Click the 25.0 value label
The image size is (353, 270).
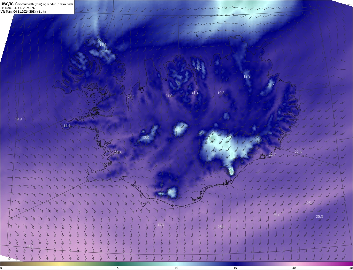pos(277,215)
